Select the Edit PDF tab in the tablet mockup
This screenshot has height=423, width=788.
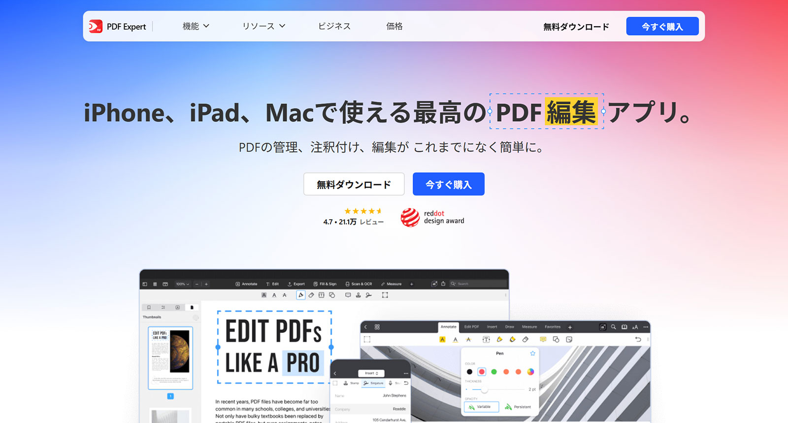[x=471, y=327]
